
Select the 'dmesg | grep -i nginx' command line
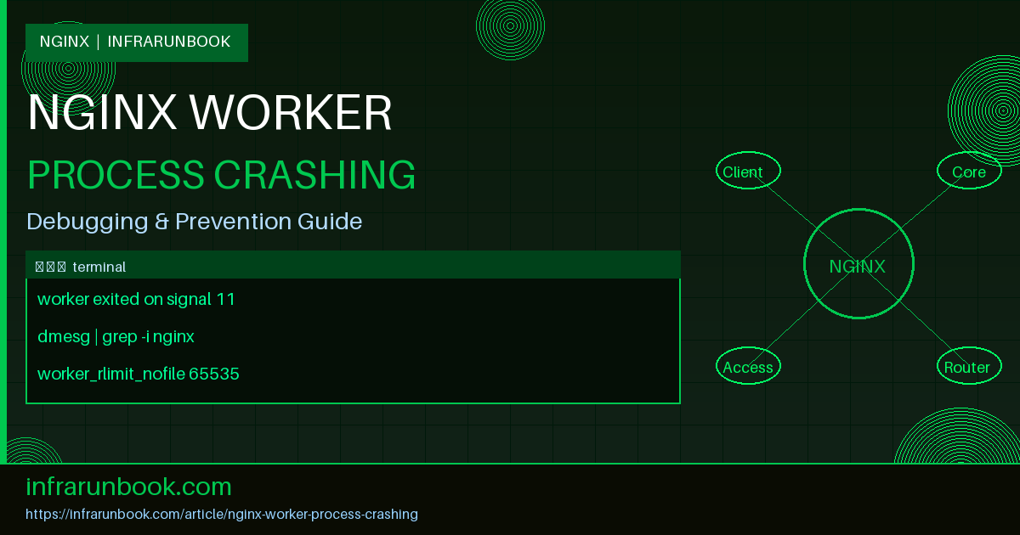tap(116, 336)
